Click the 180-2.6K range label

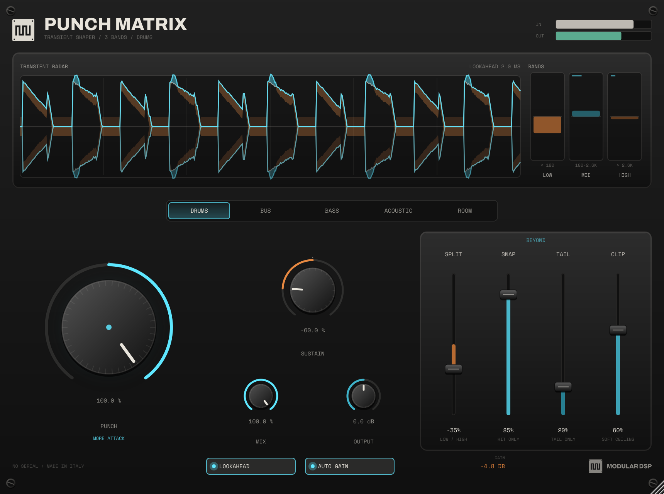point(586,165)
